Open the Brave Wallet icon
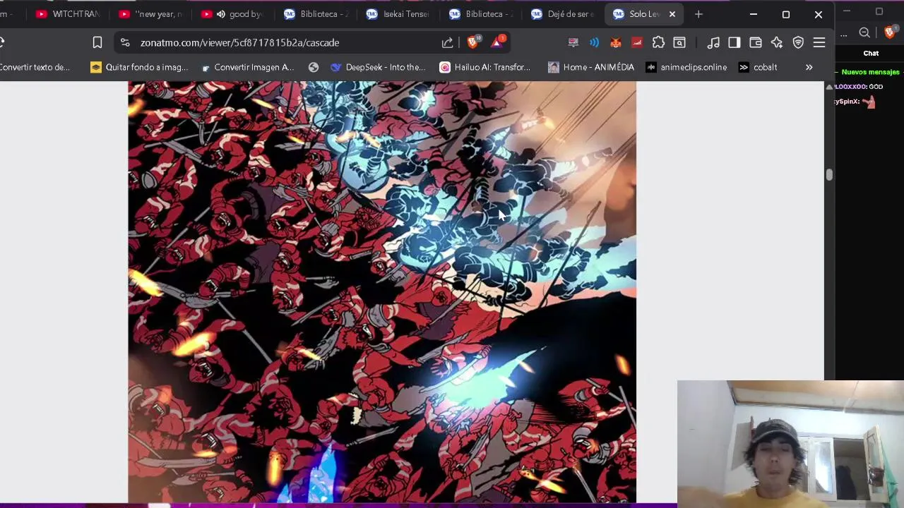This screenshot has height=508, width=904. click(x=756, y=42)
